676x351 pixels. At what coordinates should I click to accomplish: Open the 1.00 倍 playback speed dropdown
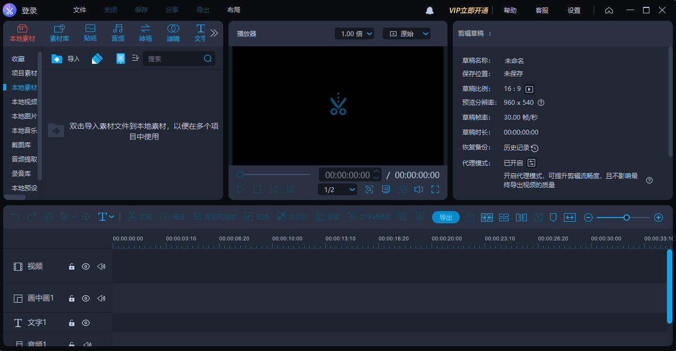[354, 34]
